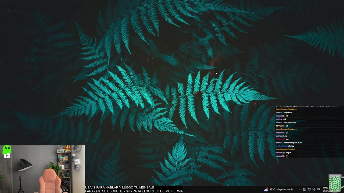Open the network status tray icon
Image resolution: width=344 pixels, height=193 pixels.
point(309,190)
